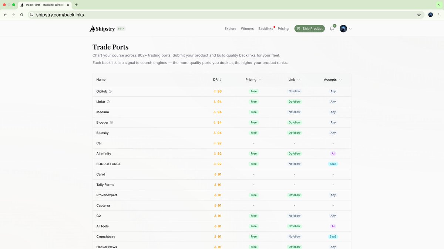Go to the Explore nav item
The image size is (444, 249).
[230, 28]
